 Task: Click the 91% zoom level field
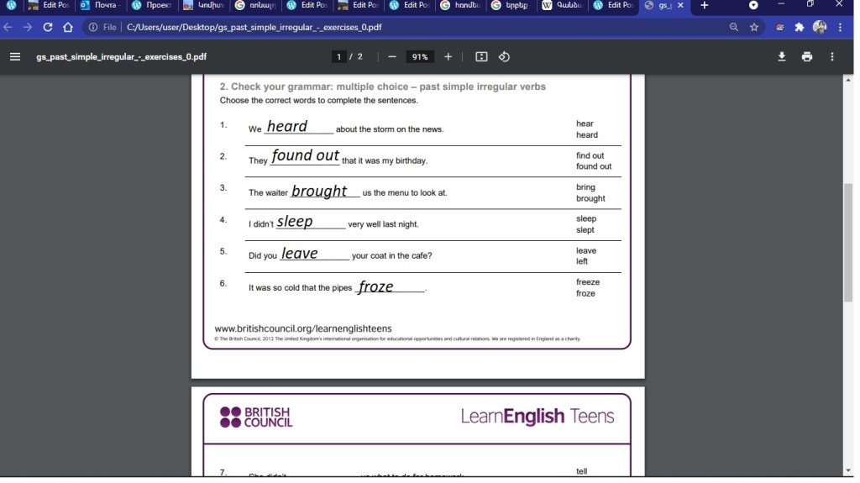tap(419, 57)
